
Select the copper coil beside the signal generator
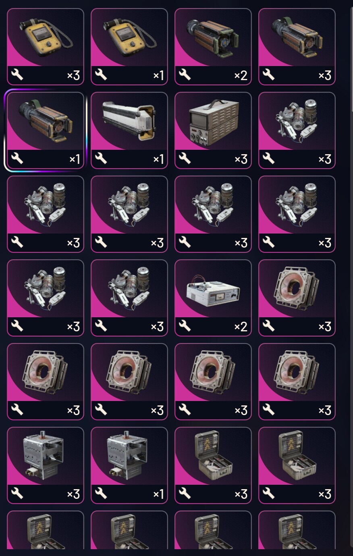[297, 298]
